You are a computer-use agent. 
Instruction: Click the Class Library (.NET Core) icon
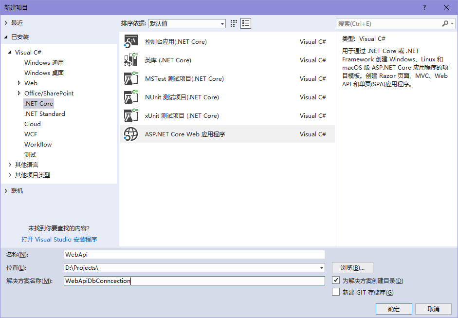(130, 60)
